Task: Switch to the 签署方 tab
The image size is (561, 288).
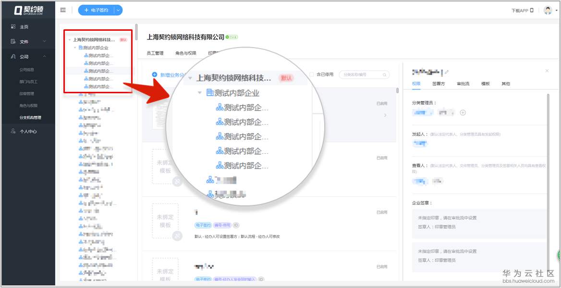Action: (x=438, y=84)
